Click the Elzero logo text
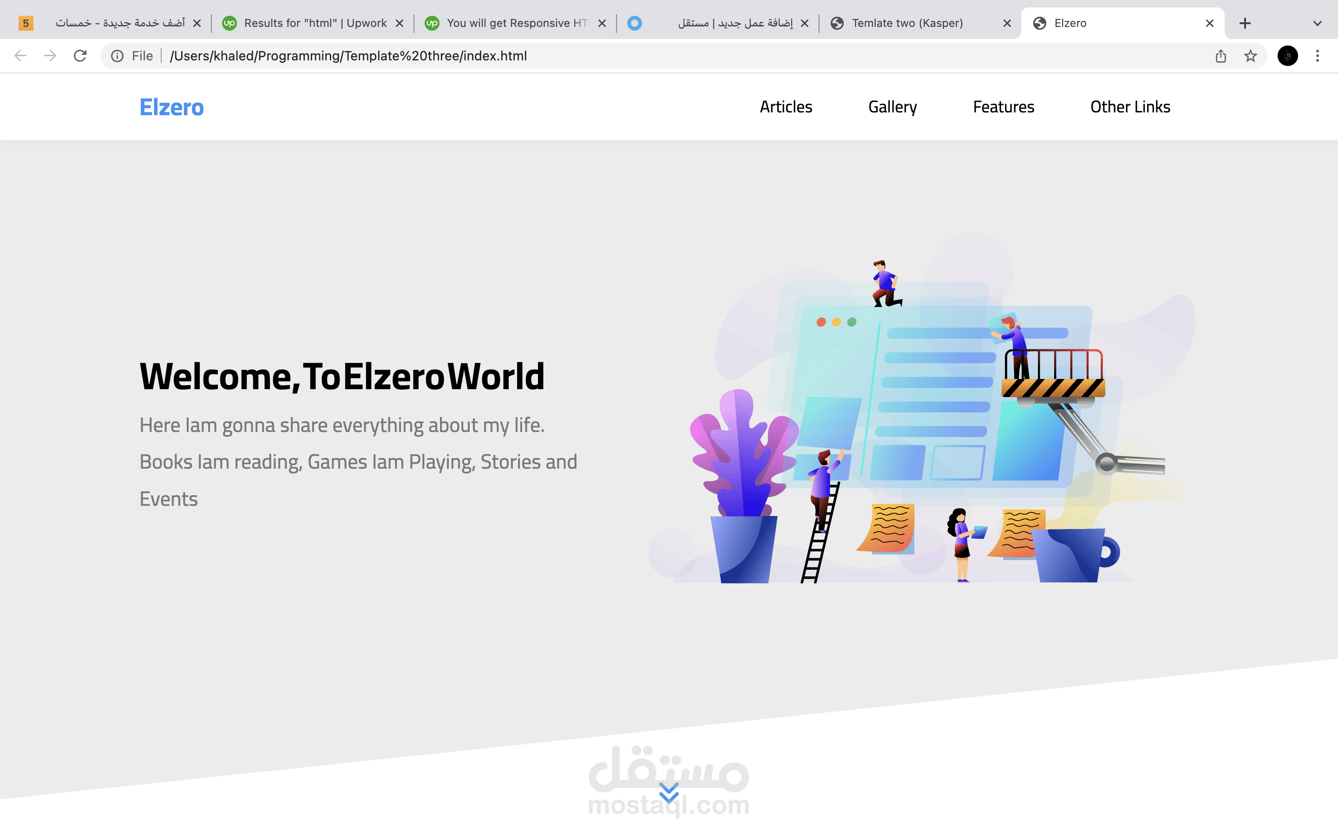The width and height of the screenshot is (1338, 836). pyautogui.click(x=171, y=107)
